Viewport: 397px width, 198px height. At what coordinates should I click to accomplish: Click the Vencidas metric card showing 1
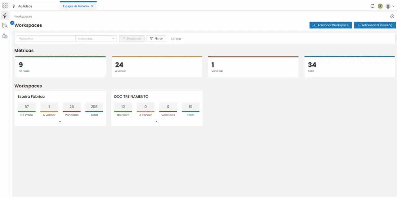pyautogui.click(x=253, y=67)
